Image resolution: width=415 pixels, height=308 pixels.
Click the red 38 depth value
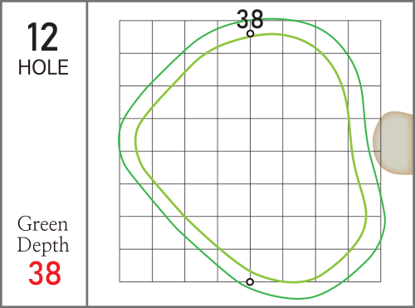pyautogui.click(x=45, y=273)
